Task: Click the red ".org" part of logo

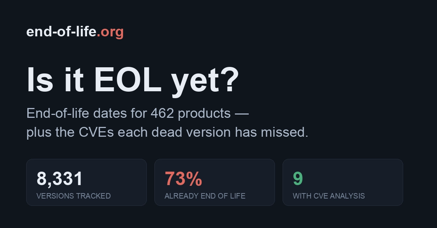Action: [110, 32]
